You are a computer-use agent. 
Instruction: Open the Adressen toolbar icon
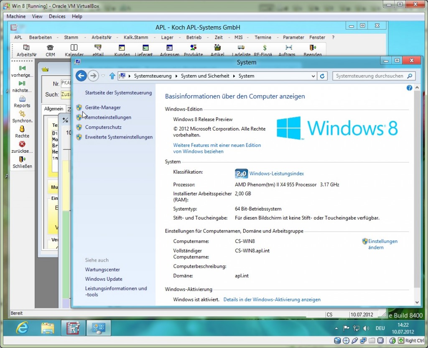coord(170,50)
